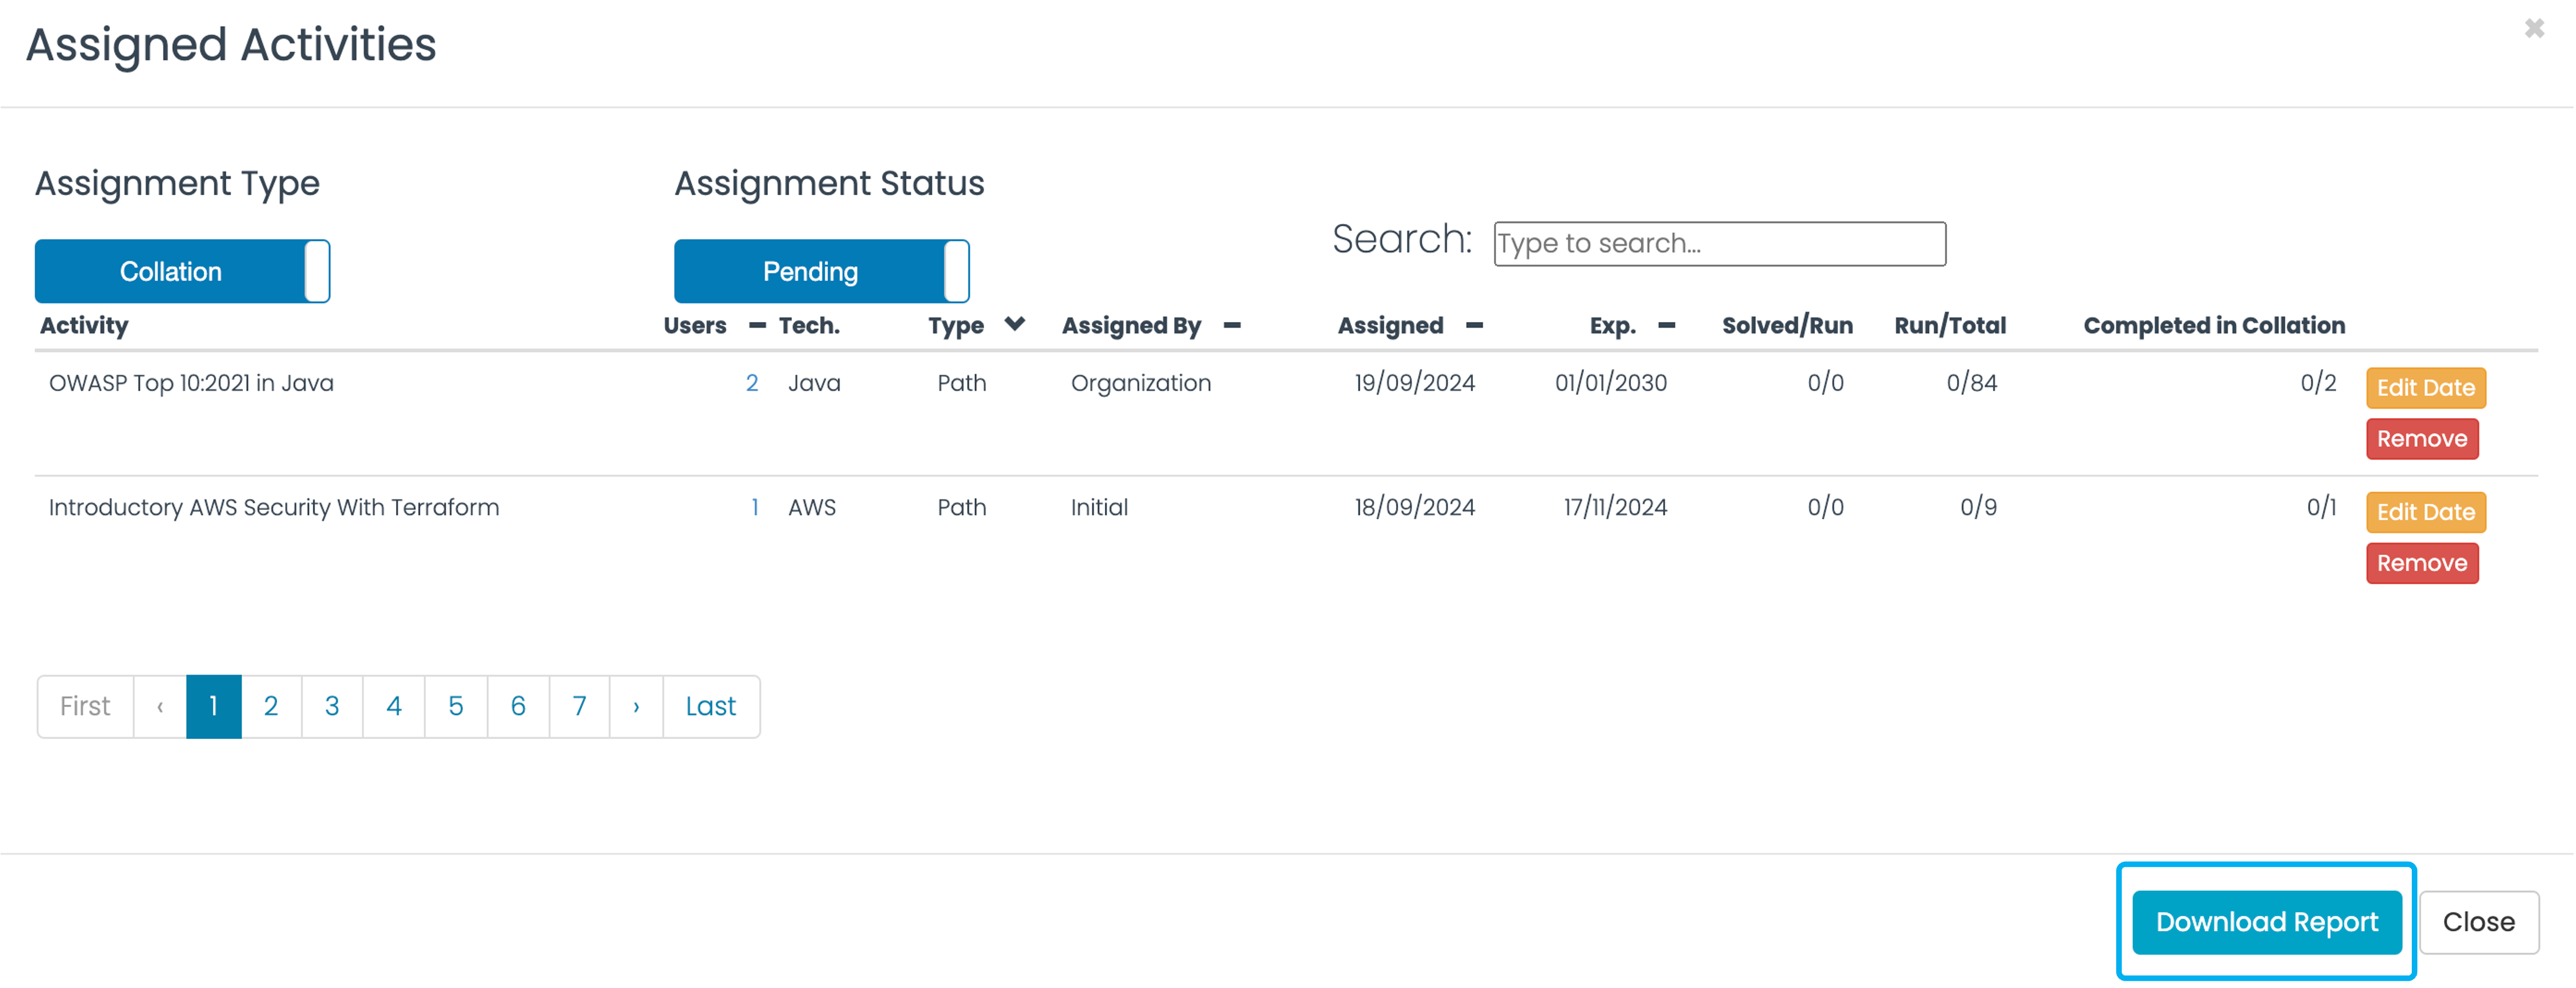The width and height of the screenshot is (2576, 988).
Task: Open the Type column sort chevron
Action: coord(1015,323)
